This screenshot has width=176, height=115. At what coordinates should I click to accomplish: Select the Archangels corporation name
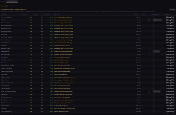4,46
